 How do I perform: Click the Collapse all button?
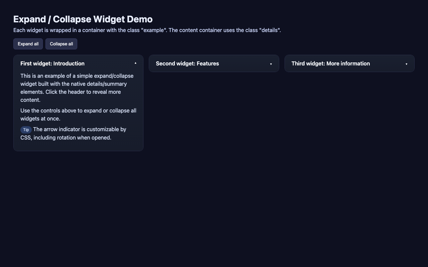(61, 44)
